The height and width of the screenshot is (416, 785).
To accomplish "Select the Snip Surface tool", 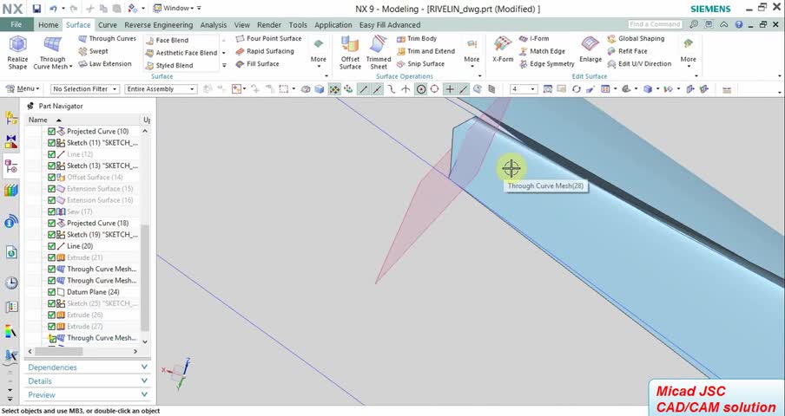I will (x=420, y=64).
